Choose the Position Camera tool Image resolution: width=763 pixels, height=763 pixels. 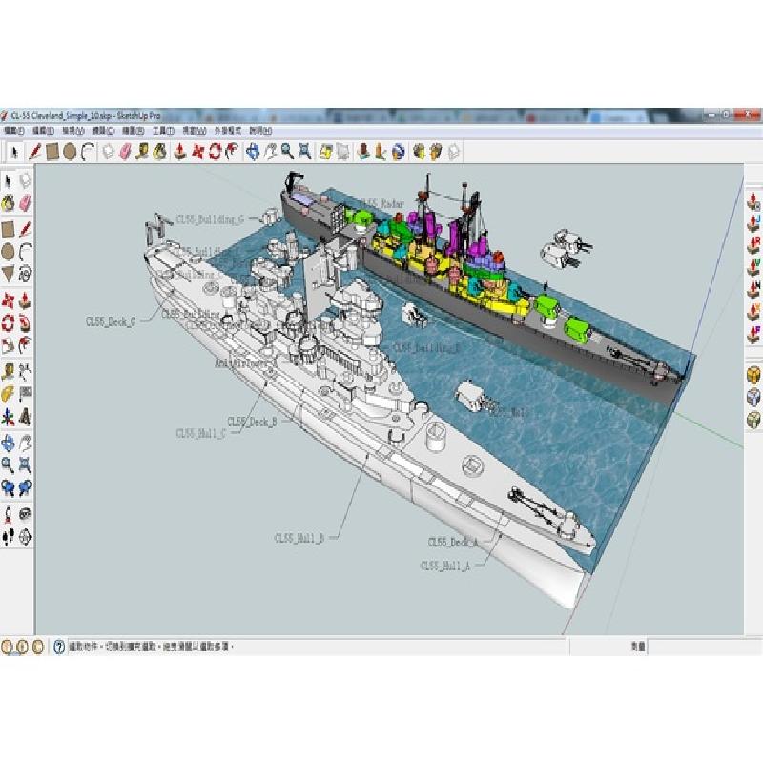pyautogui.click(x=9, y=514)
